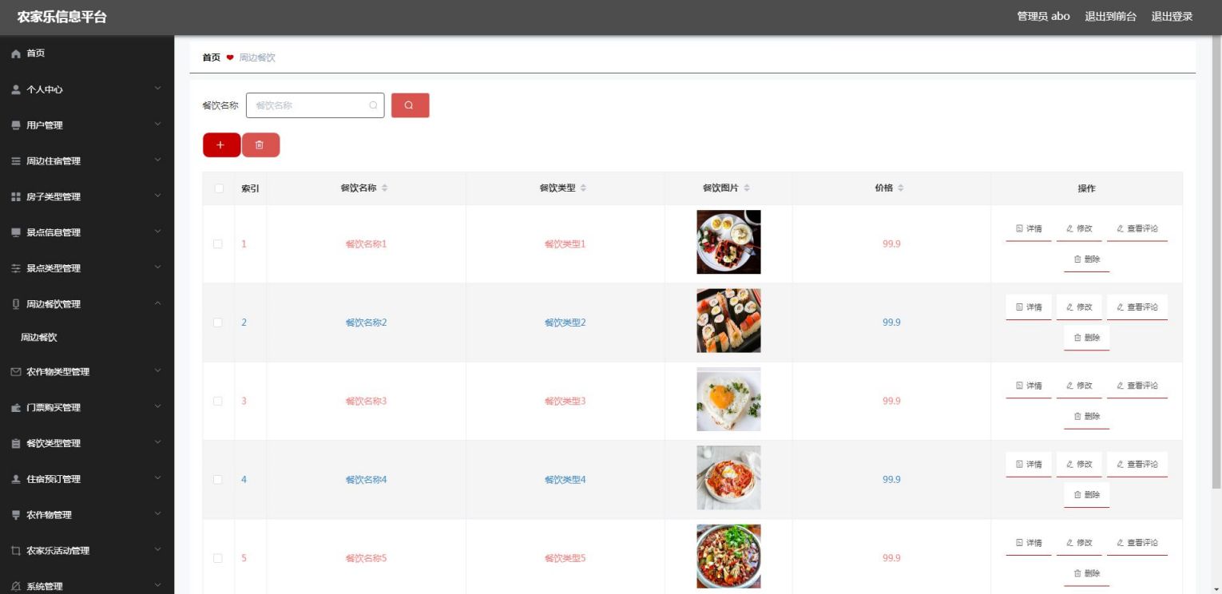Click the 餐饮名称 search input field
Screen dimensions: 1222x594
pos(315,105)
